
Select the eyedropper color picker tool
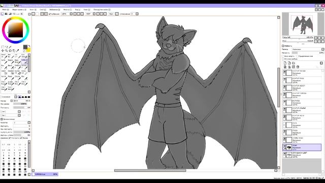pos(18,51)
